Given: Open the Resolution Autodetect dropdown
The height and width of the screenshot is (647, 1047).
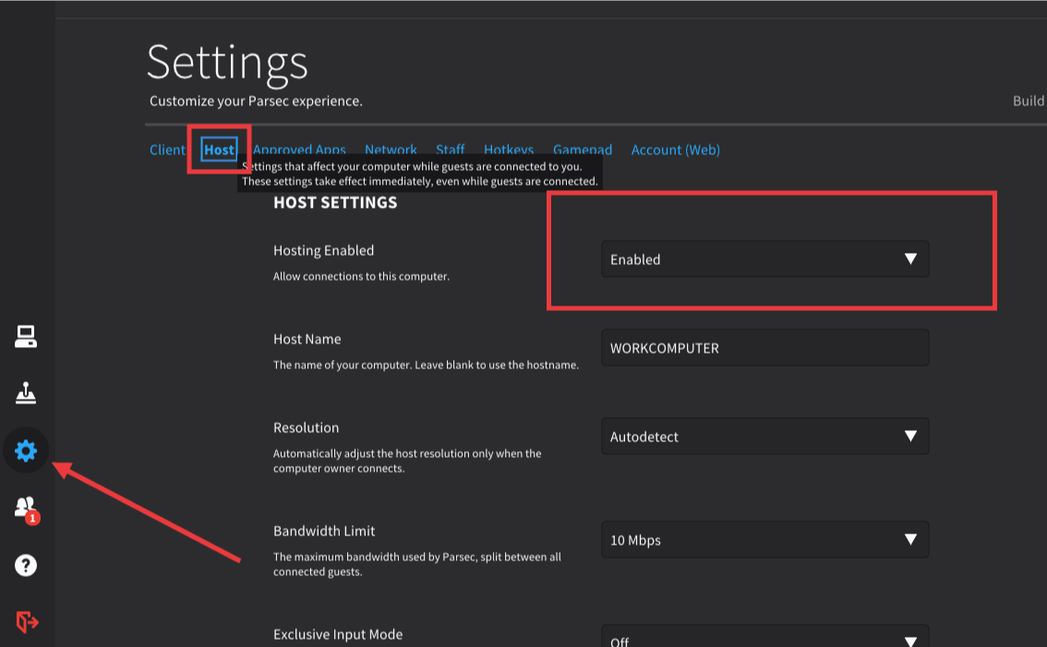Looking at the screenshot, I should [764, 437].
